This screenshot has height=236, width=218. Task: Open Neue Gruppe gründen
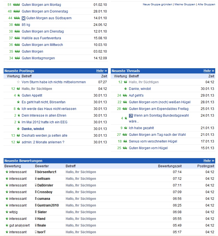157,4
